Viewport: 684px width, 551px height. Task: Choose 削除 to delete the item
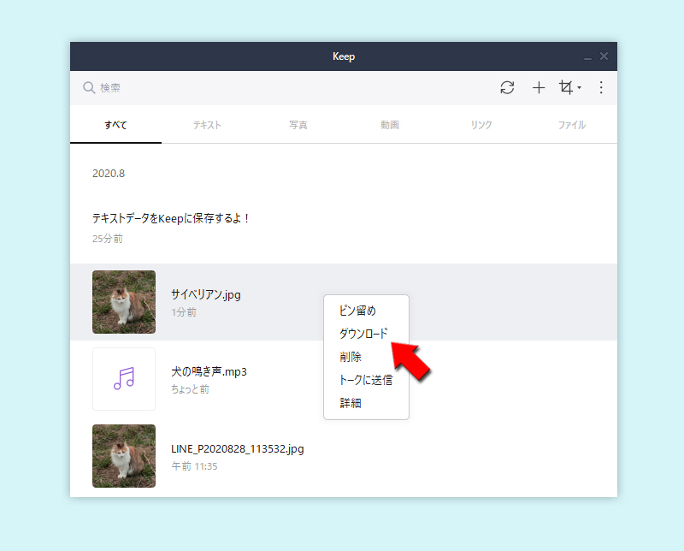pyautogui.click(x=350, y=357)
